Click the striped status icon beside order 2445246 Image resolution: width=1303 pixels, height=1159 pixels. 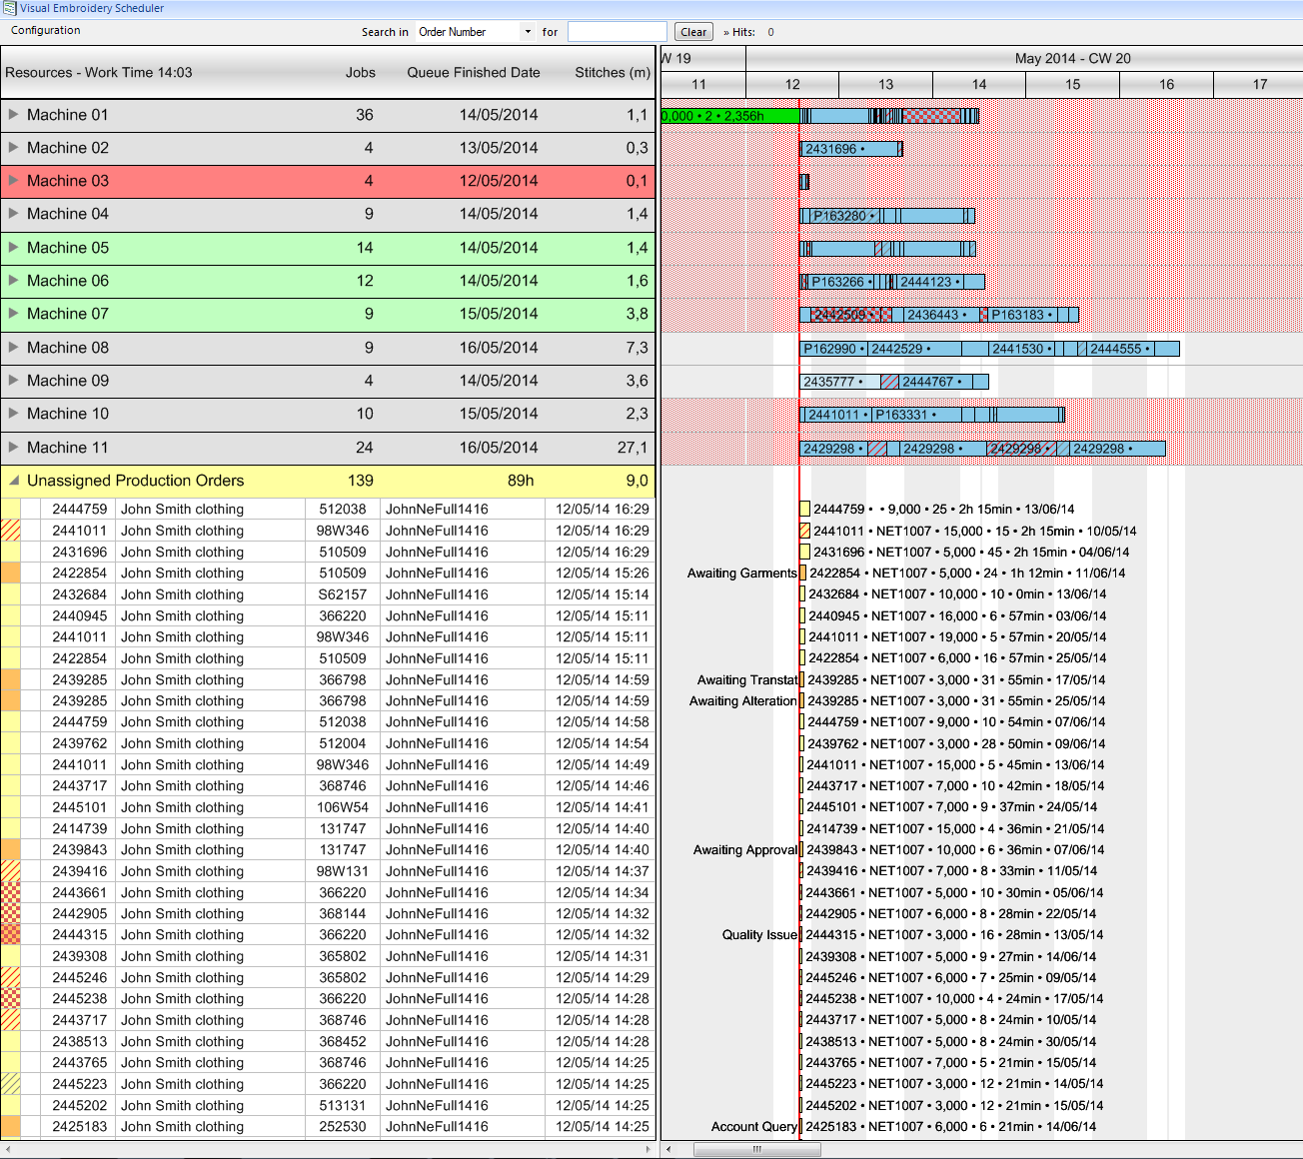(10, 977)
